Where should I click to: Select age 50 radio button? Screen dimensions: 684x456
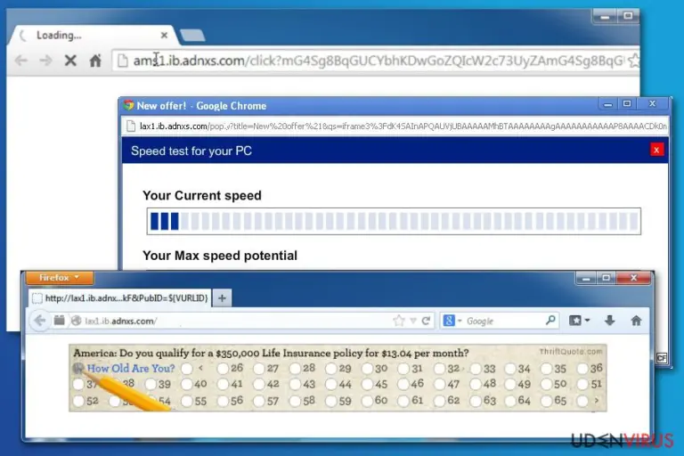click(546, 385)
